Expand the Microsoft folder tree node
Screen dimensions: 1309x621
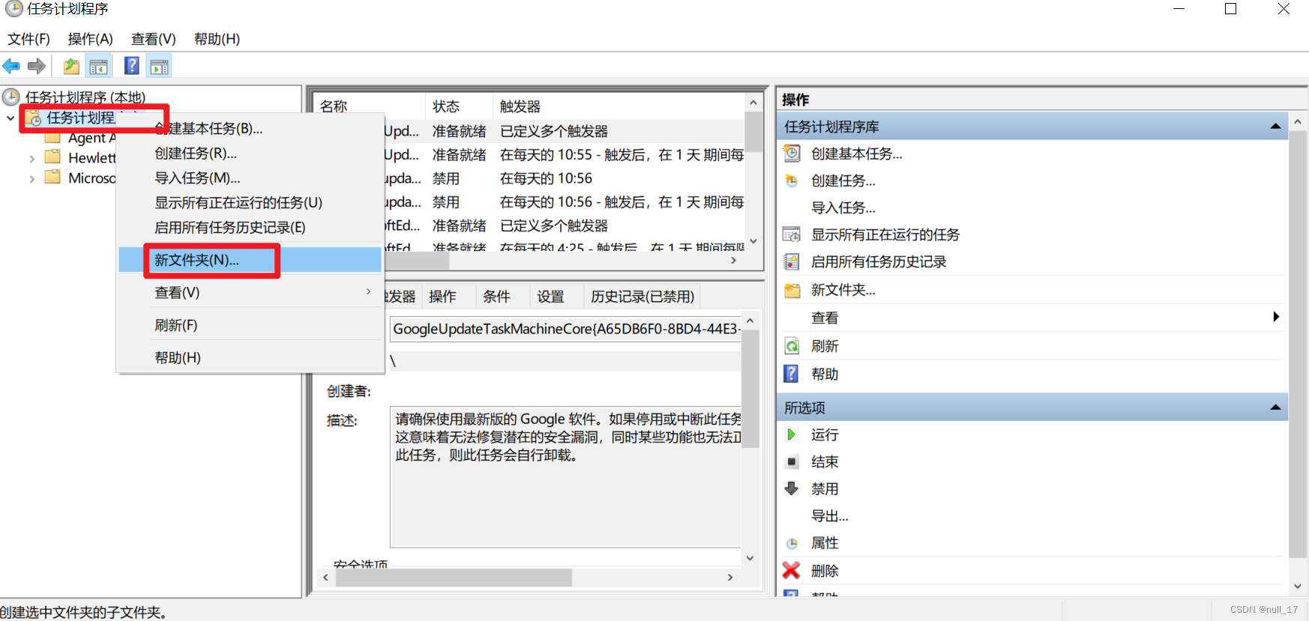31,179
